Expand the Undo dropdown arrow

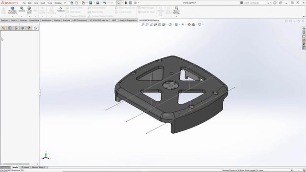(x=108, y=3)
